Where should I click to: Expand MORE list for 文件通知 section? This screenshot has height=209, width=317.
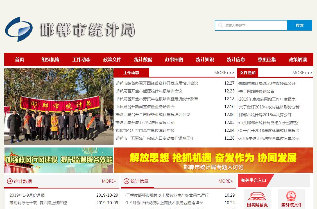[x=302, y=73]
